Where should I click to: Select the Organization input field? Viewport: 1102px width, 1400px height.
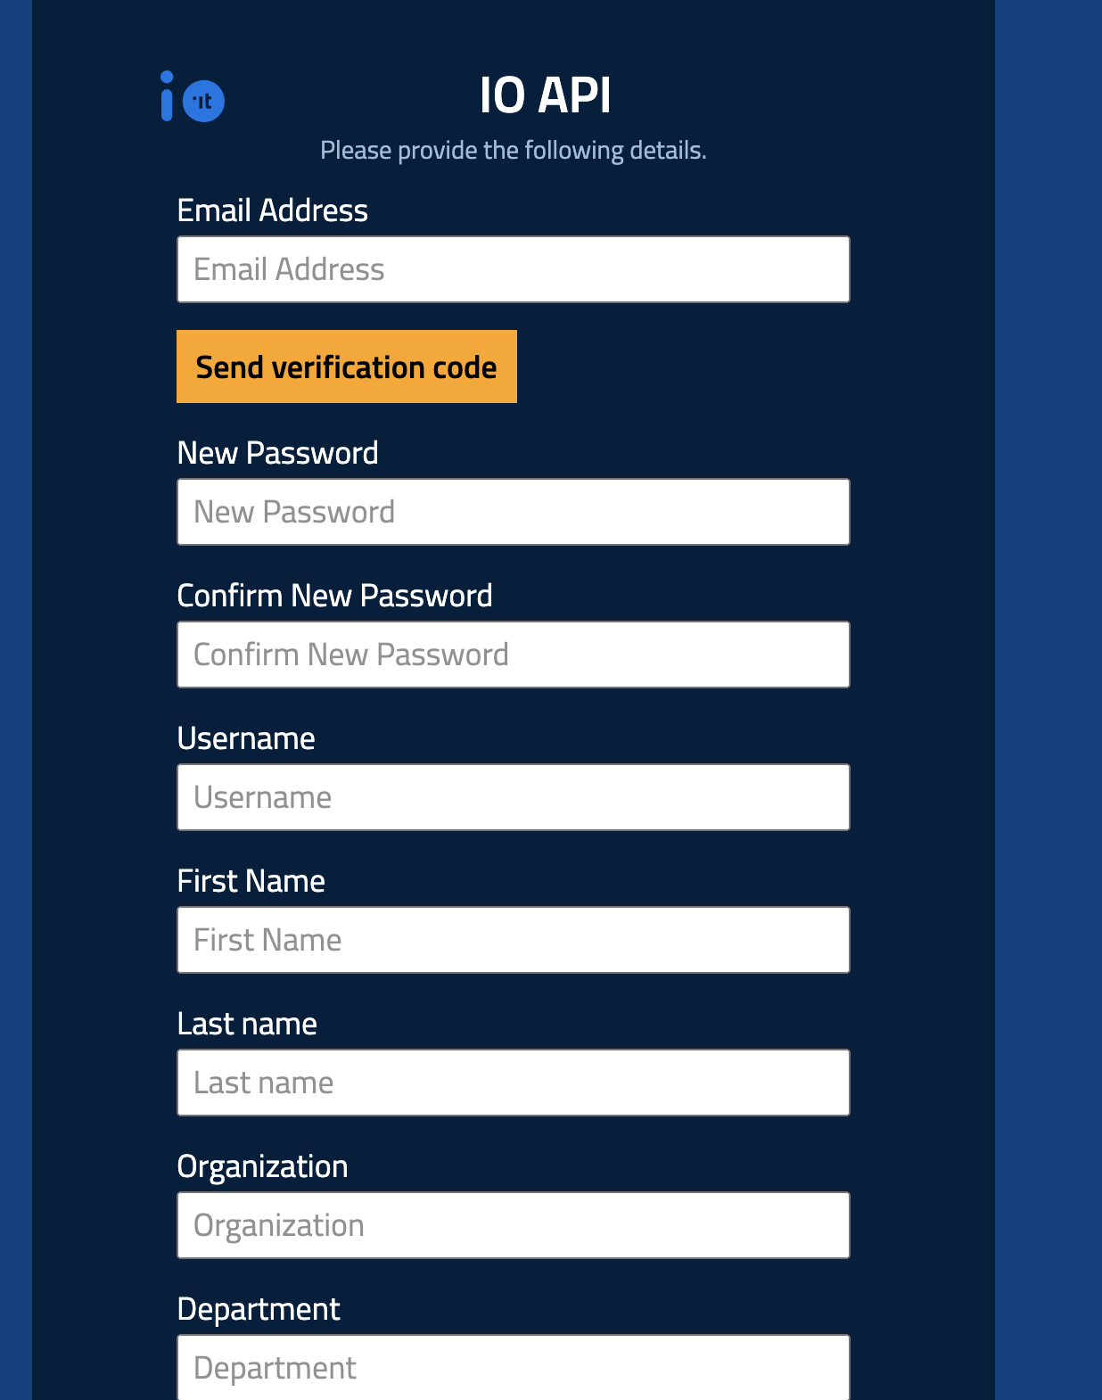[x=513, y=1225]
